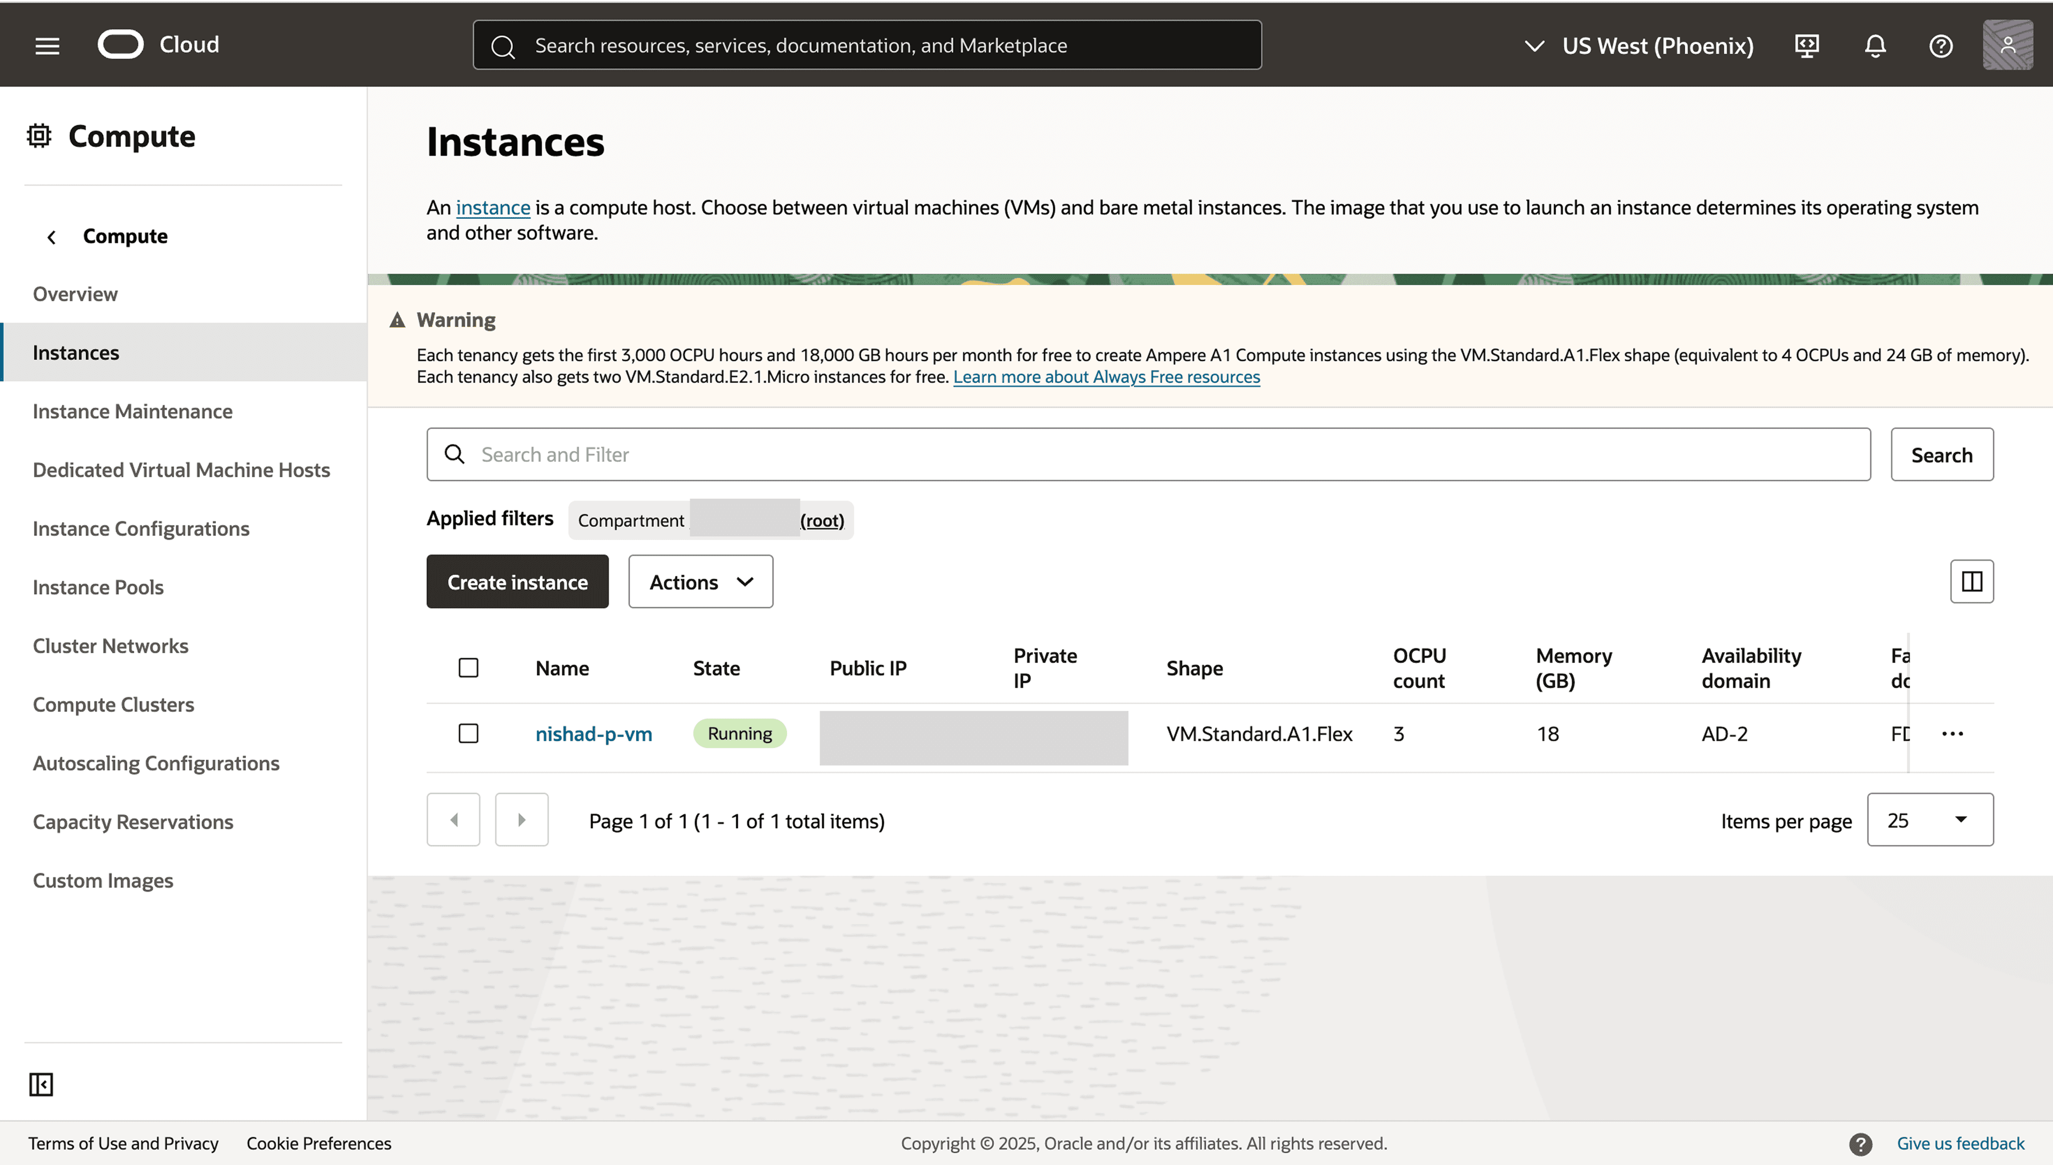Select Instance Maintenance in the sidebar
The height and width of the screenshot is (1165, 2053).
133,411
